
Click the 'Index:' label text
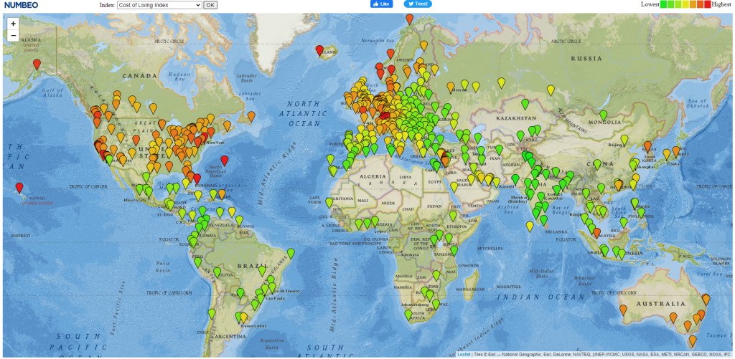[108, 5]
